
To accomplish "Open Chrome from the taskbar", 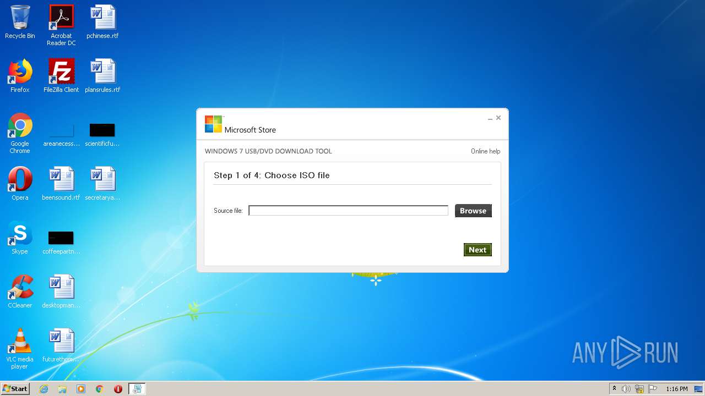I will 100,389.
